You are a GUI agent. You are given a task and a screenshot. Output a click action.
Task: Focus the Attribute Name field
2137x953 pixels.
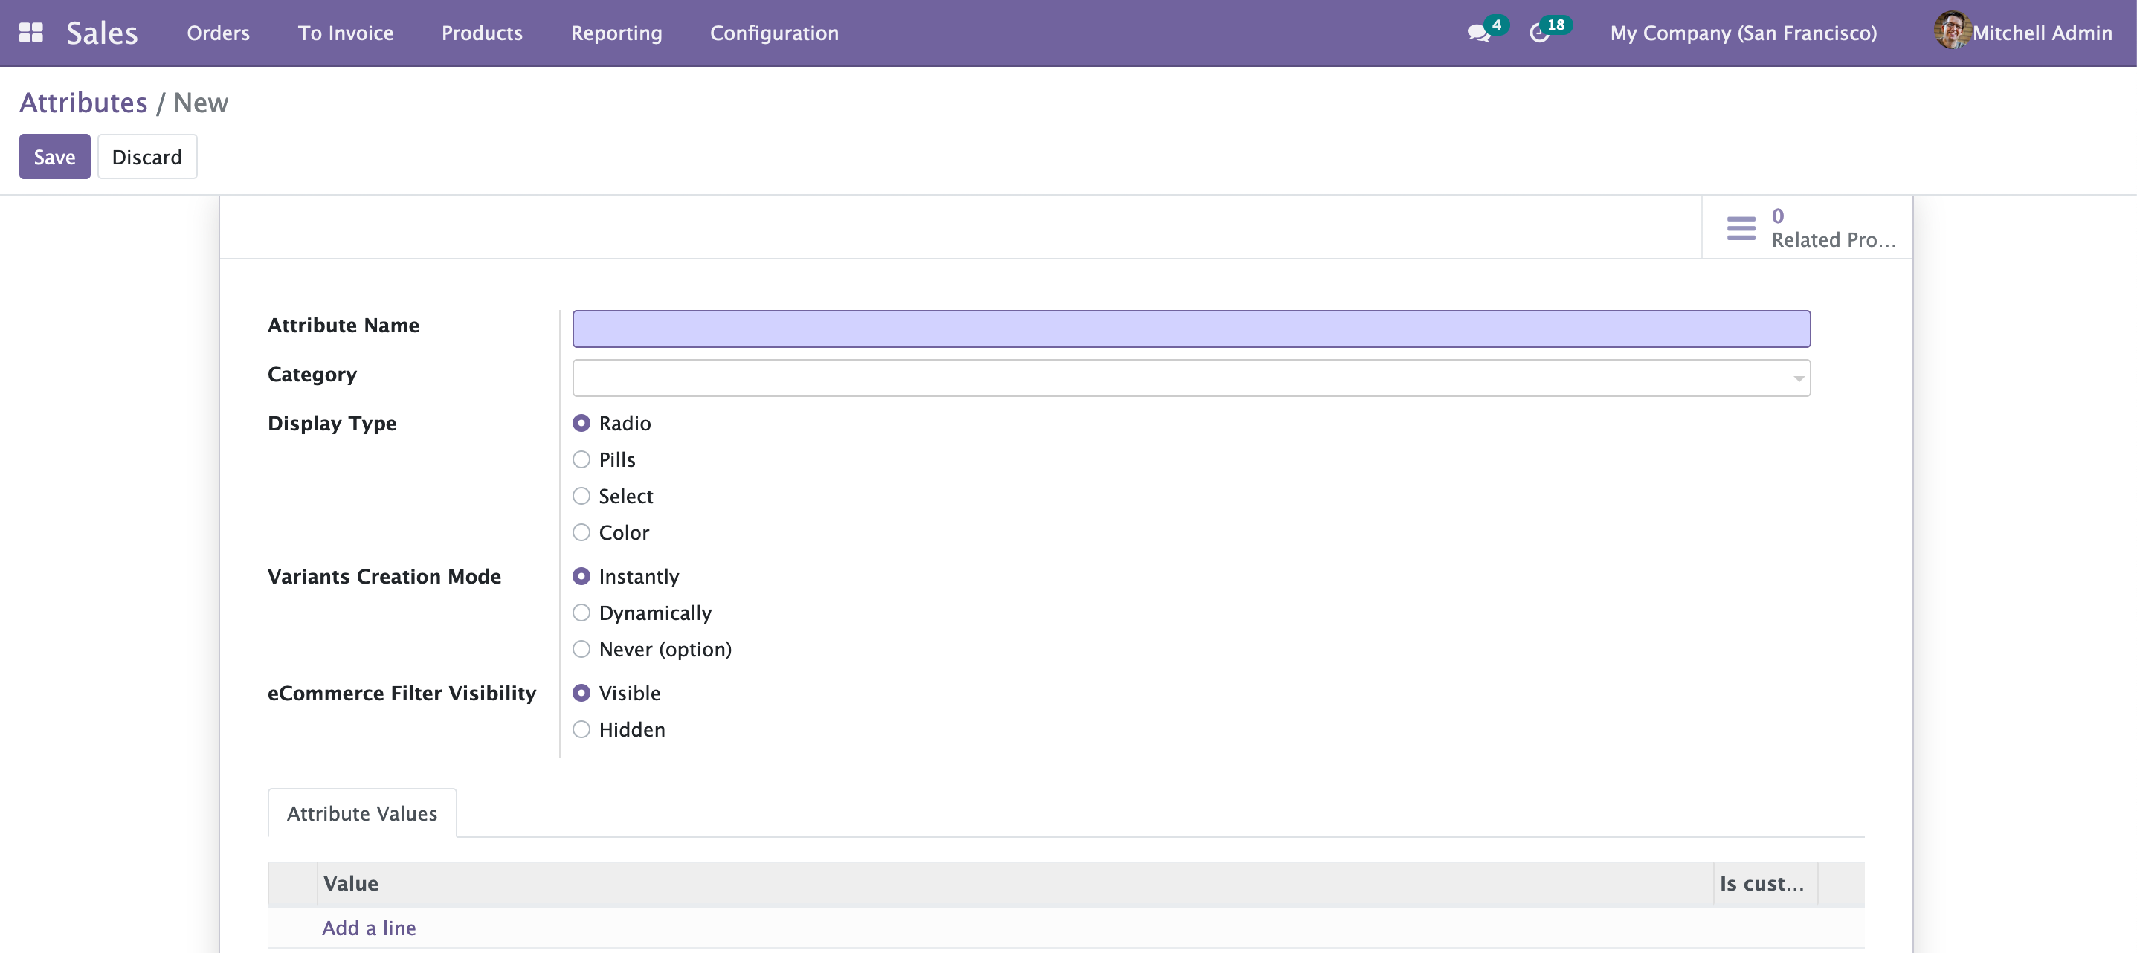point(1191,329)
